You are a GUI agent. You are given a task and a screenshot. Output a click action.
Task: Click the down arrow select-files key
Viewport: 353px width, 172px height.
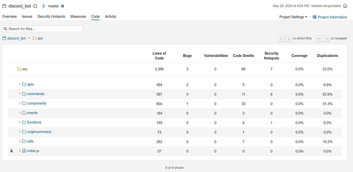click(x=288, y=39)
